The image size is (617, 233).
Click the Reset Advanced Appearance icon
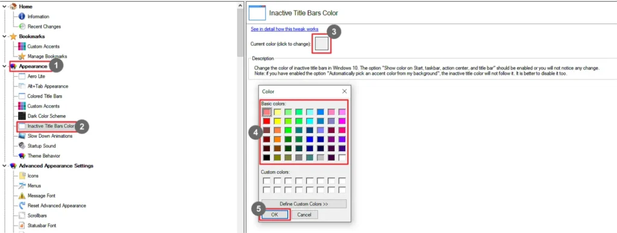(x=22, y=205)
